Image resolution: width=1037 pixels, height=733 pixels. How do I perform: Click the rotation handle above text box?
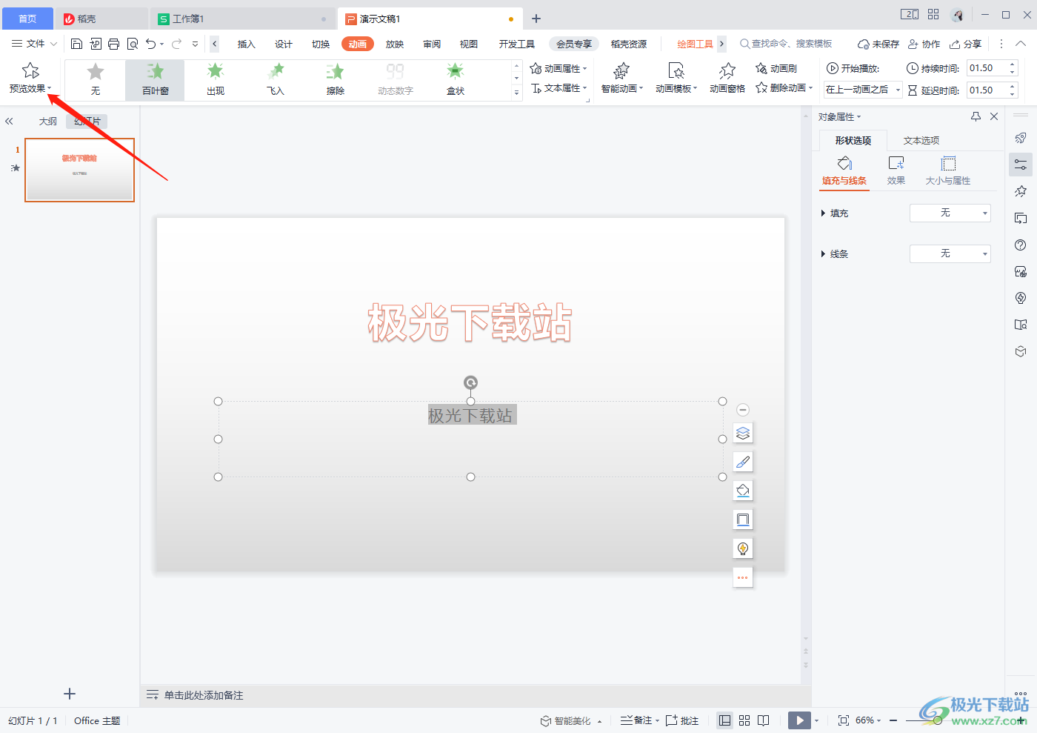[470, 382]
